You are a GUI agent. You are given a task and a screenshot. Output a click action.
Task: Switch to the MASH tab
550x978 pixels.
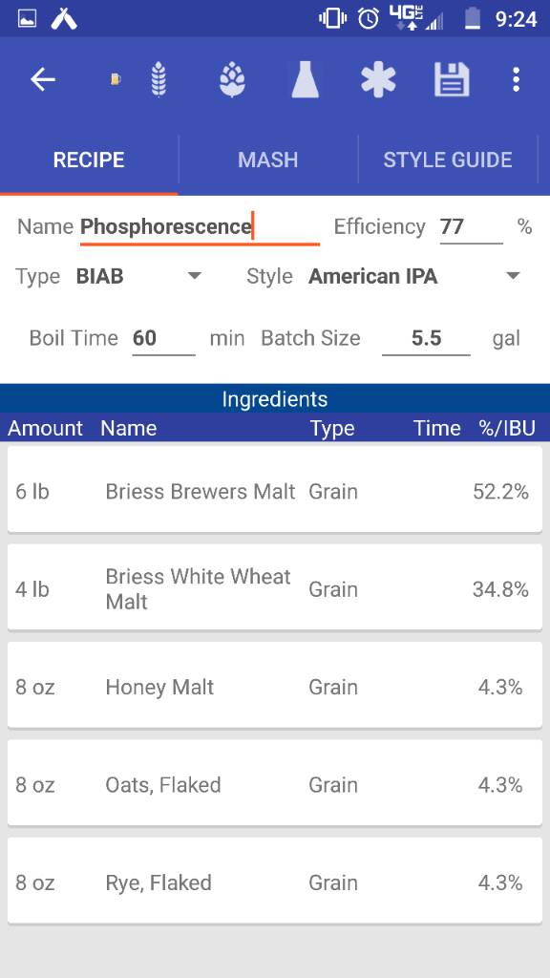[268, 159]
